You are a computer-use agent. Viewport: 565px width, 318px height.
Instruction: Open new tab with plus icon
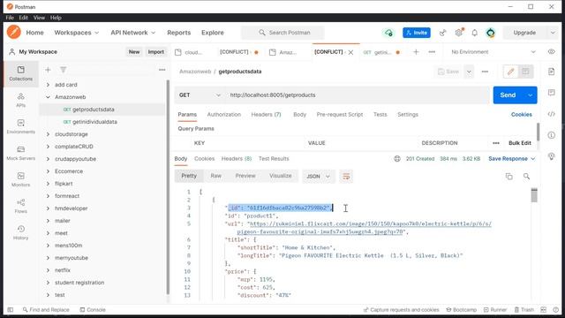coord(416,52)
